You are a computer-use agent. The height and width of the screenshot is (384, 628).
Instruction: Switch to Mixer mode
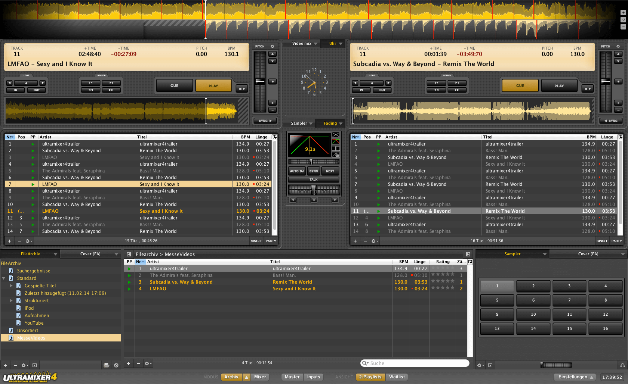click(x=260, y=377)
